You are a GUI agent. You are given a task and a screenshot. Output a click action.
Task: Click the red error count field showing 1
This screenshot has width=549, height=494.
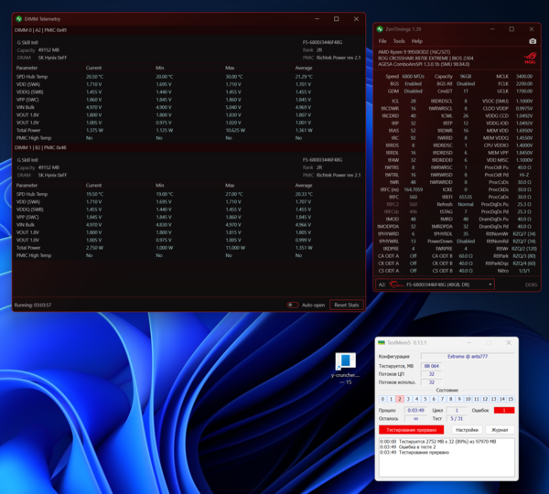(x=504, y=411)
